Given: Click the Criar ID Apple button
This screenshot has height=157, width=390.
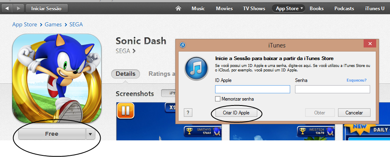Looking at the screenshot, I should 236,113.
